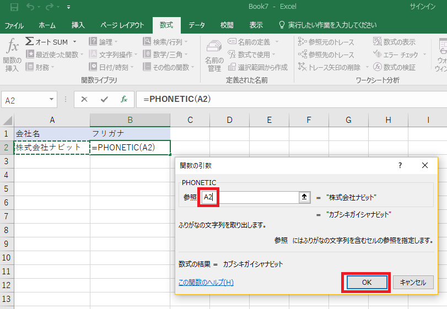Screen dimensions: 447x309
Task: Expand the Lookup/Reference (検索/行列) dropdown
Action: 164,42
